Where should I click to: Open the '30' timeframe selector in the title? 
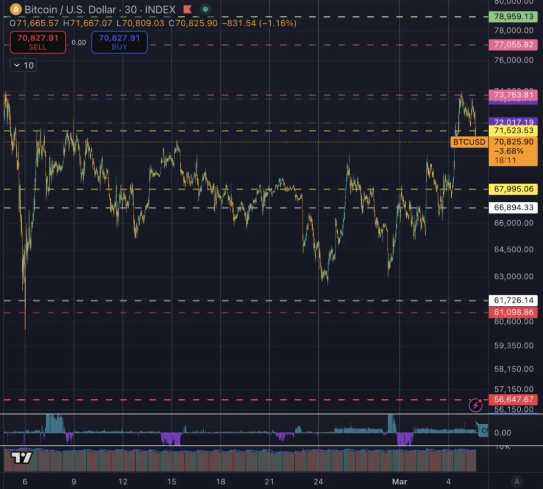pos(132,9)
